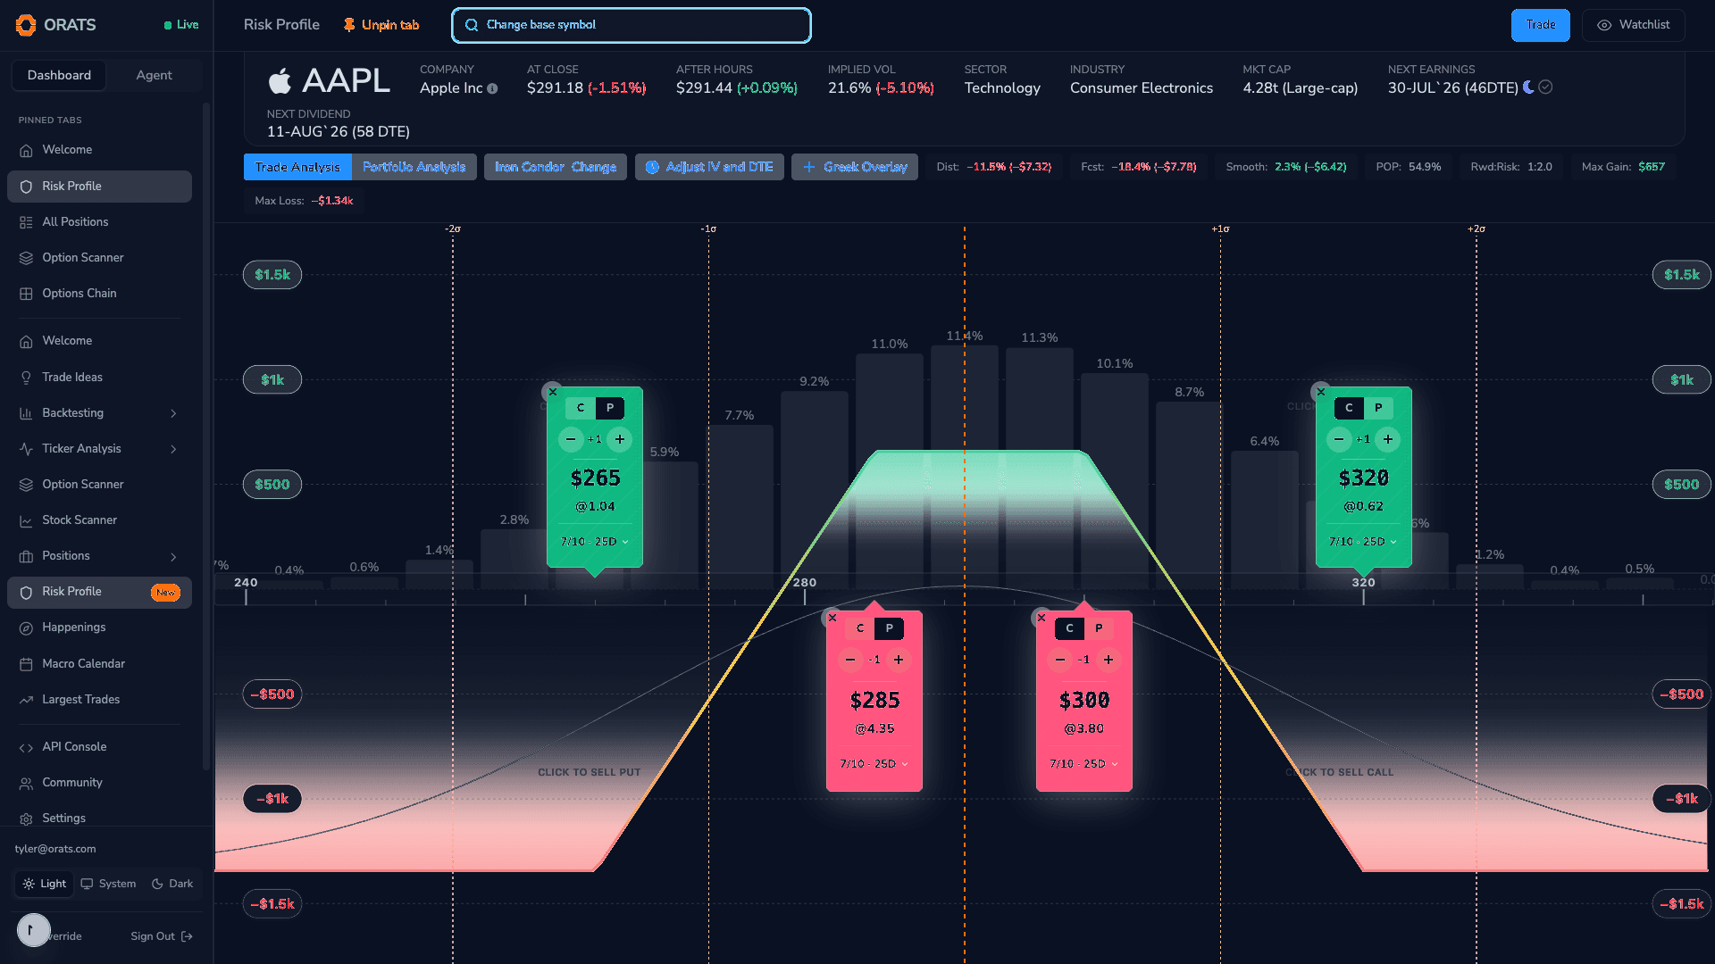
Task: Open expiration dropdown on $265 leg
Action: (x=595, y=542)
